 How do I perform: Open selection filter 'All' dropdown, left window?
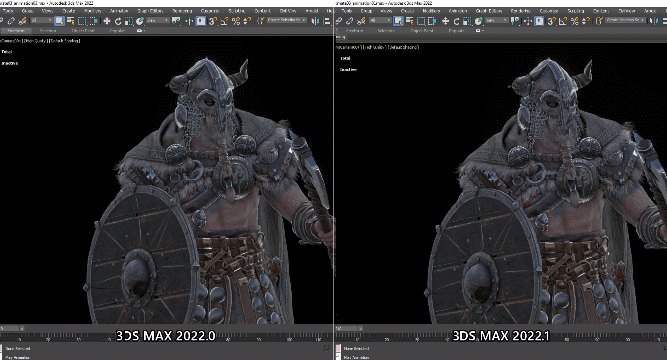[42, 21]
